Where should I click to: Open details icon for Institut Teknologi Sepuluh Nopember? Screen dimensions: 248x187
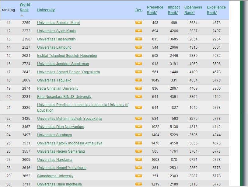point(138,55)
